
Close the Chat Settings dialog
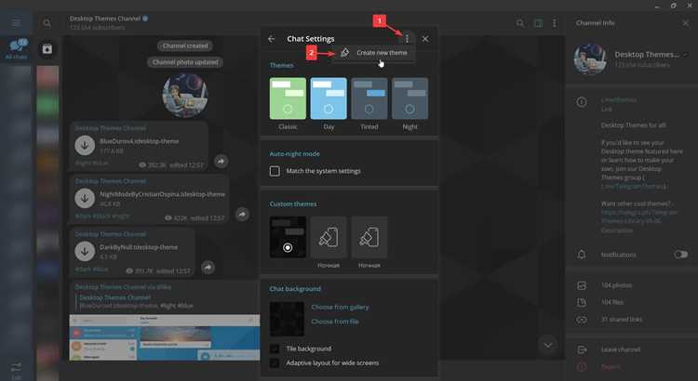pos(425,39)
